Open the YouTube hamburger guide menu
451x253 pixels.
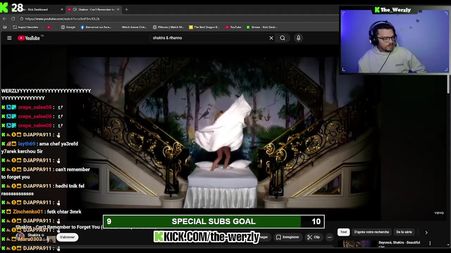(10, 38)
